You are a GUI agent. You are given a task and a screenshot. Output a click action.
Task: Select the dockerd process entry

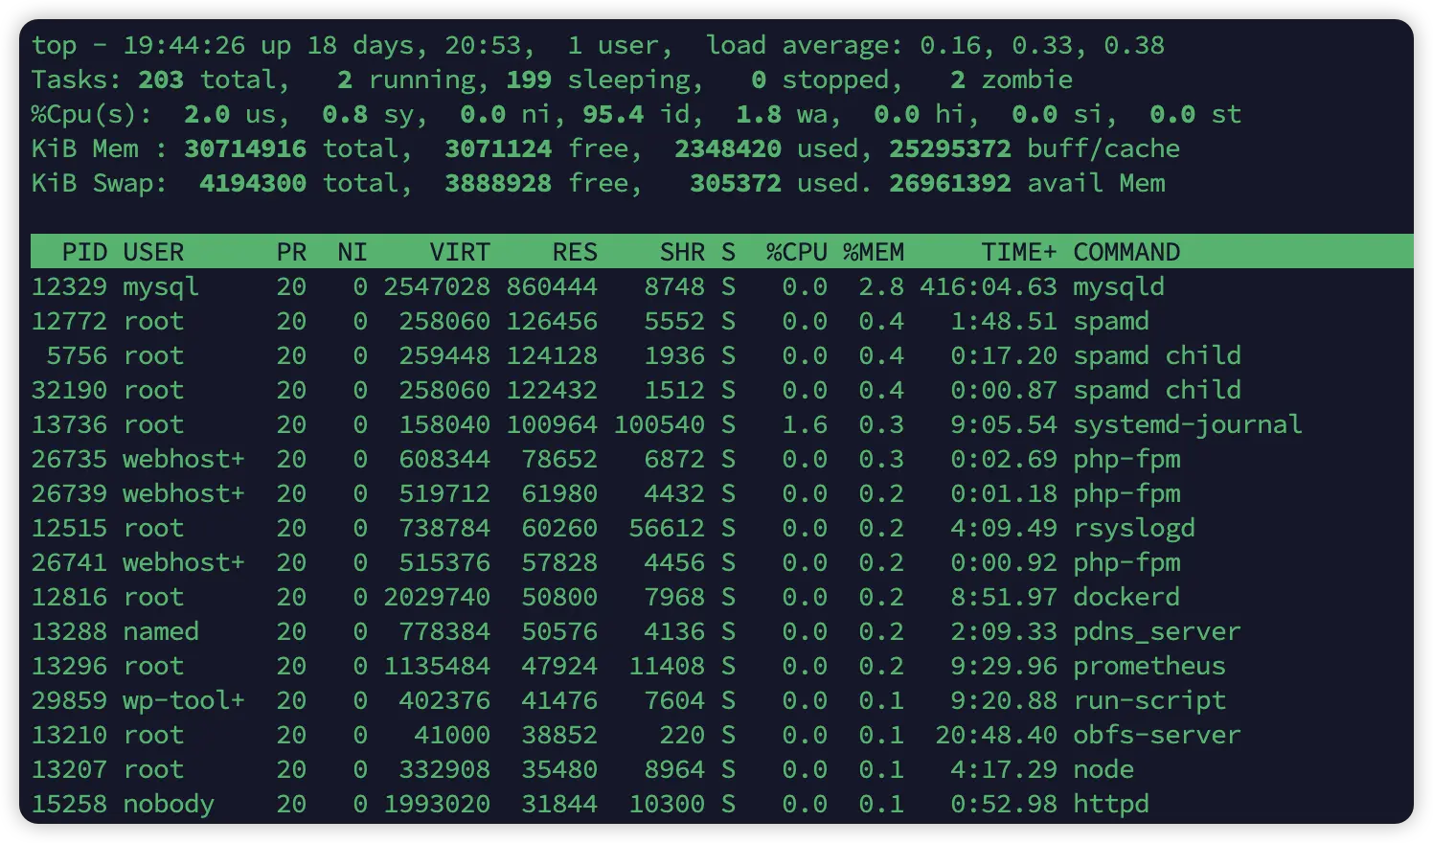tap(1126, 597)
